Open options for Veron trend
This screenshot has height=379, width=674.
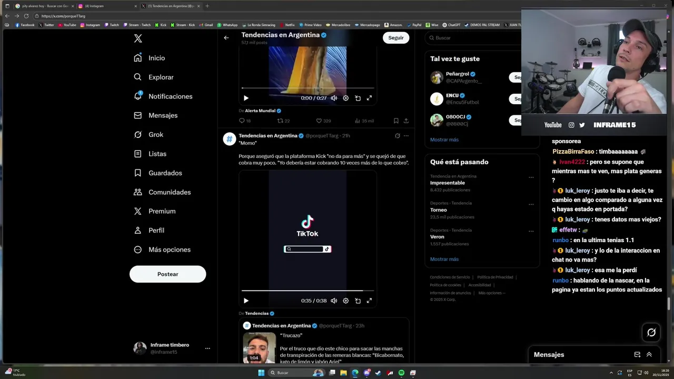(531, 231)
